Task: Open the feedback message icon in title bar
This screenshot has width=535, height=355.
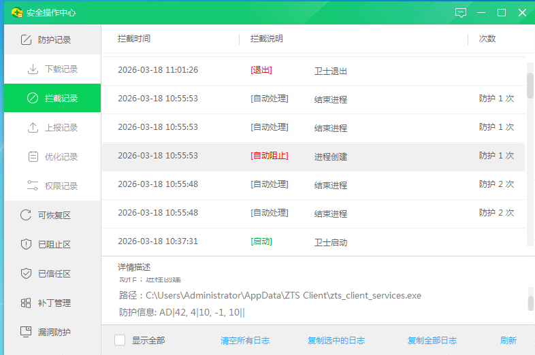Action: tap(461, 13)
